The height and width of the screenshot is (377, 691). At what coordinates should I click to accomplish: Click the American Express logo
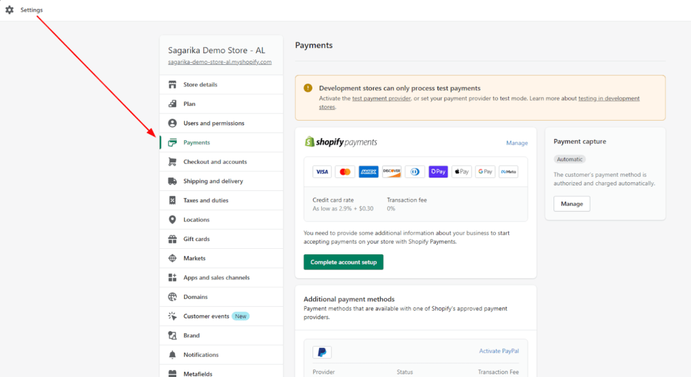pos(368,172)
